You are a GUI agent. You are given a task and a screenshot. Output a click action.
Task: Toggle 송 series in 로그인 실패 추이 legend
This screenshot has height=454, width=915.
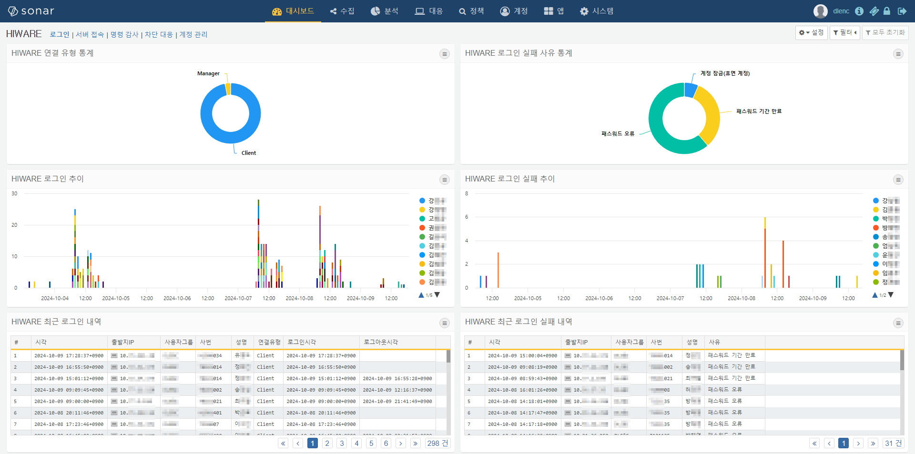[x=886, y=237]
